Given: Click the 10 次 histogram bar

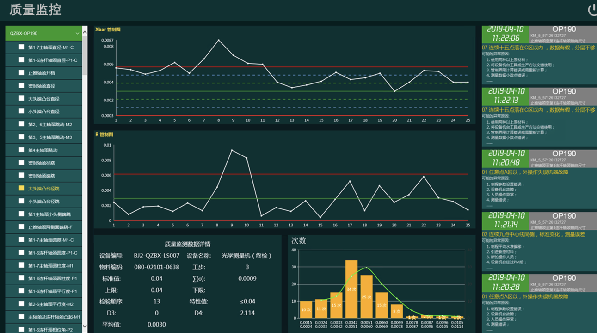Looking at the screenshot, I should pyautogui.click(x=306, y=309).
